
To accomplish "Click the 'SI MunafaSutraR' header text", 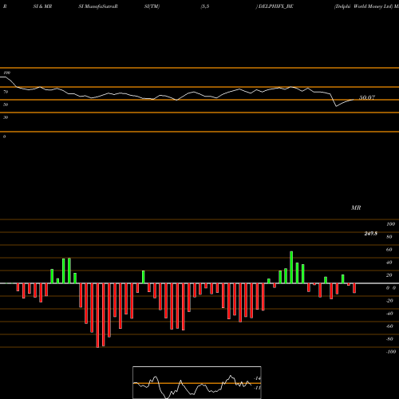I will 98,6.
